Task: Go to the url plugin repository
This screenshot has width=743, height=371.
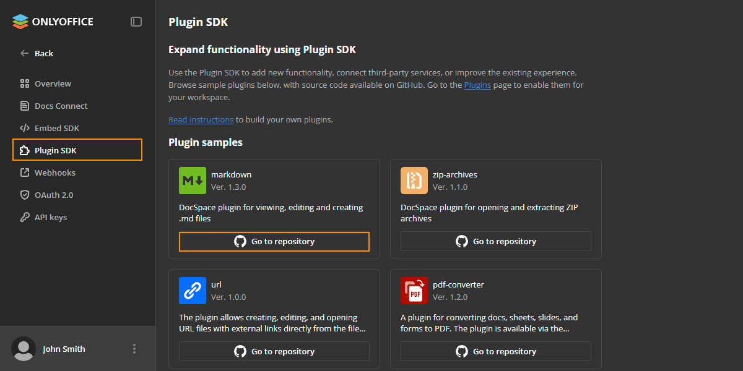Action: coord(274,351)
